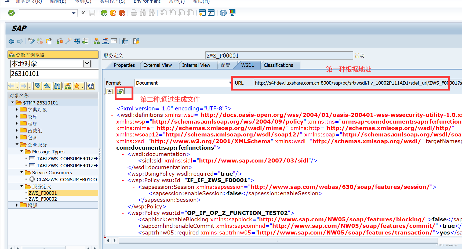The width and height of the screenshot is (462, 249).
Task: Collapse the wsdl:definitions XML node
Action: tap(112, 115)
